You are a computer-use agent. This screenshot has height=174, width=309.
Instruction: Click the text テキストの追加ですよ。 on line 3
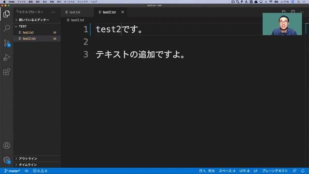140,54
